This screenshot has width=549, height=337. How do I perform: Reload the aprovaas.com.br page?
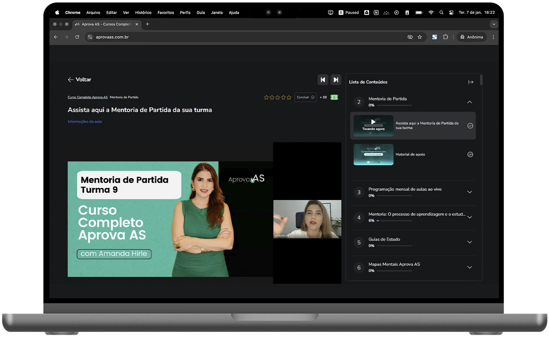77,37
